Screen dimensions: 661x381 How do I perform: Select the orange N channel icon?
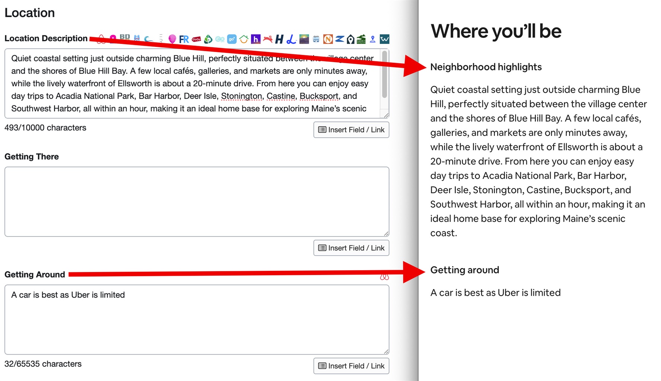(x=328, y=39)
